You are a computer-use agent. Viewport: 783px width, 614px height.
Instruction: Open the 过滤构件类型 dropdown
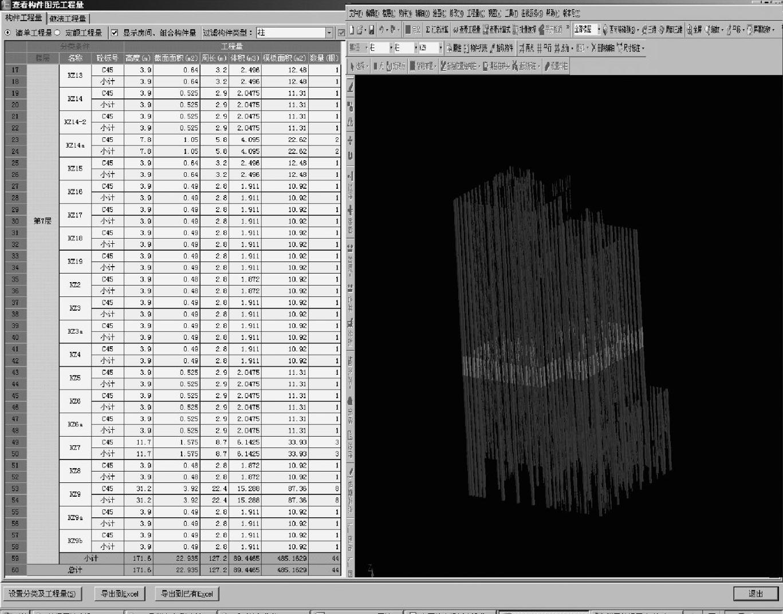329,33
